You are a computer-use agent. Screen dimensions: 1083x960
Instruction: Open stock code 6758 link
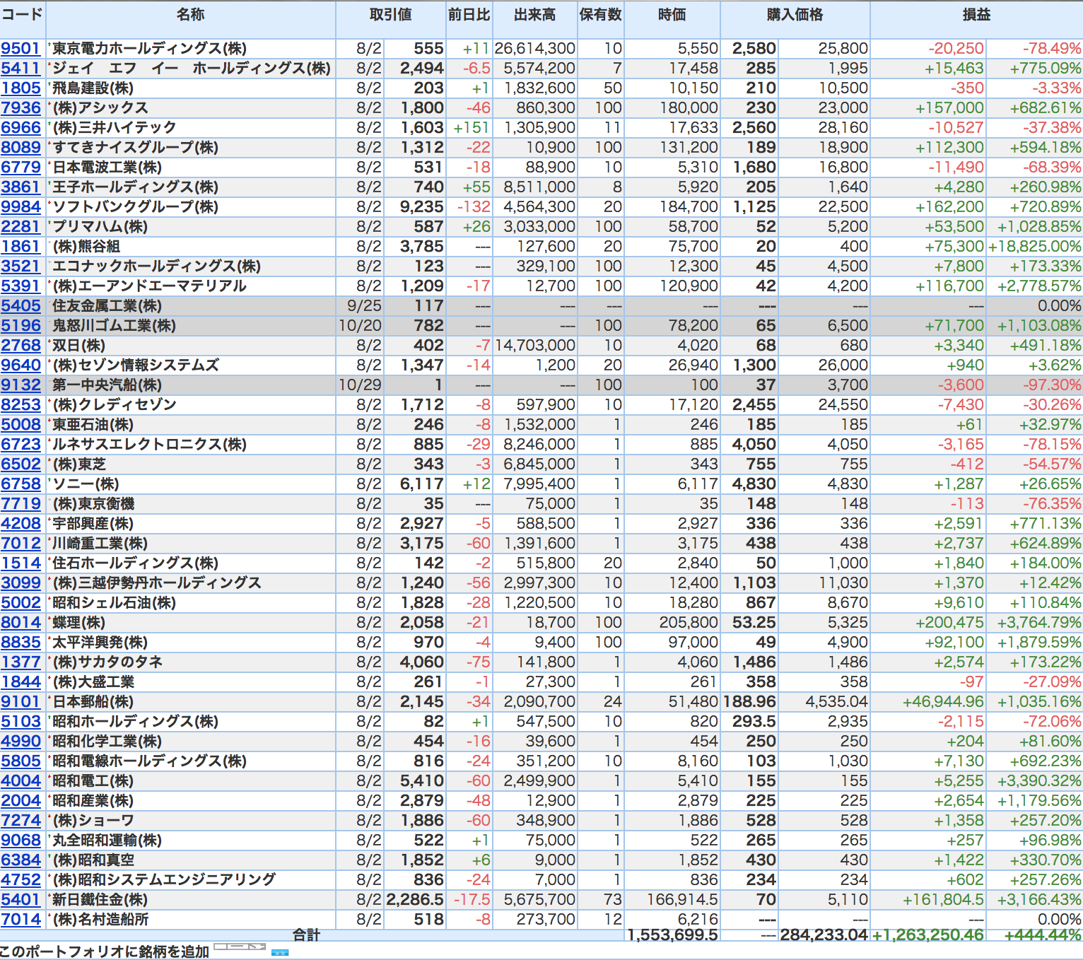(21, 484)
